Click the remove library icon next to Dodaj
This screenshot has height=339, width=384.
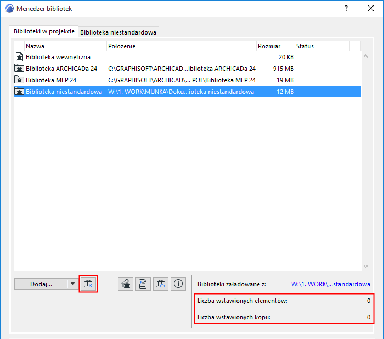pyautogui.click(x=88, y=284)
